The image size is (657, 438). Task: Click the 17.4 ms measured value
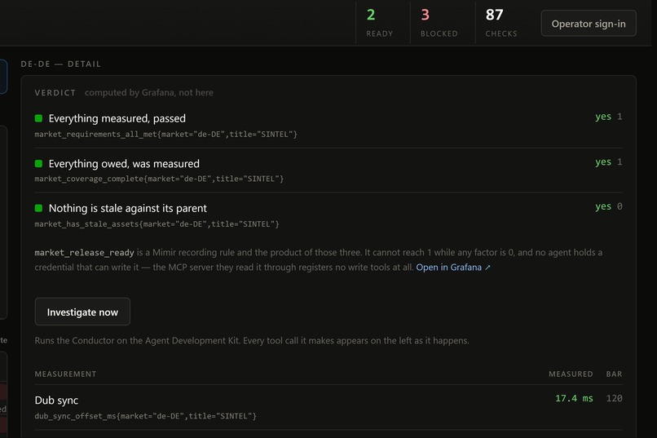pyautogui.click(x=574, y=398)
